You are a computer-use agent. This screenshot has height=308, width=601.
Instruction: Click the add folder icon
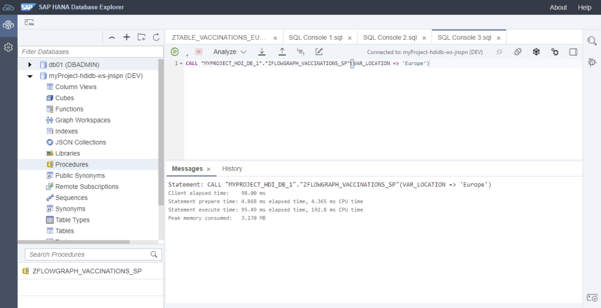coord(141,37)
